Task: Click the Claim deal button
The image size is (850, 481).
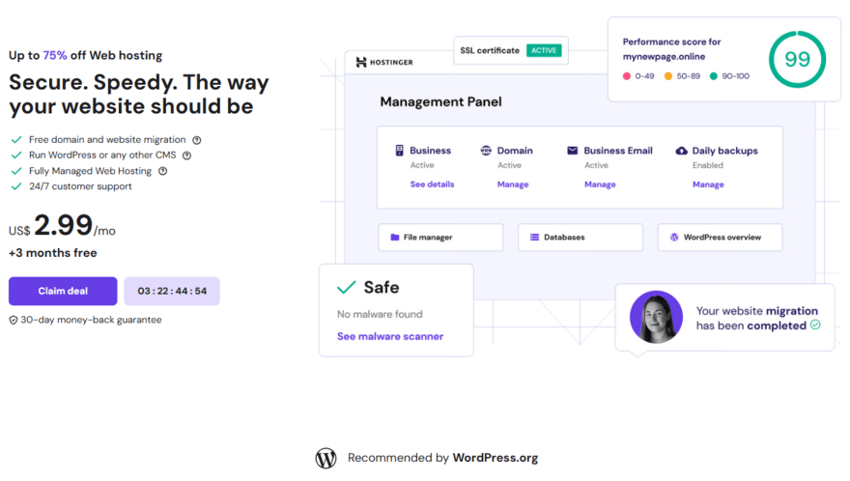Action: [63, 291]
